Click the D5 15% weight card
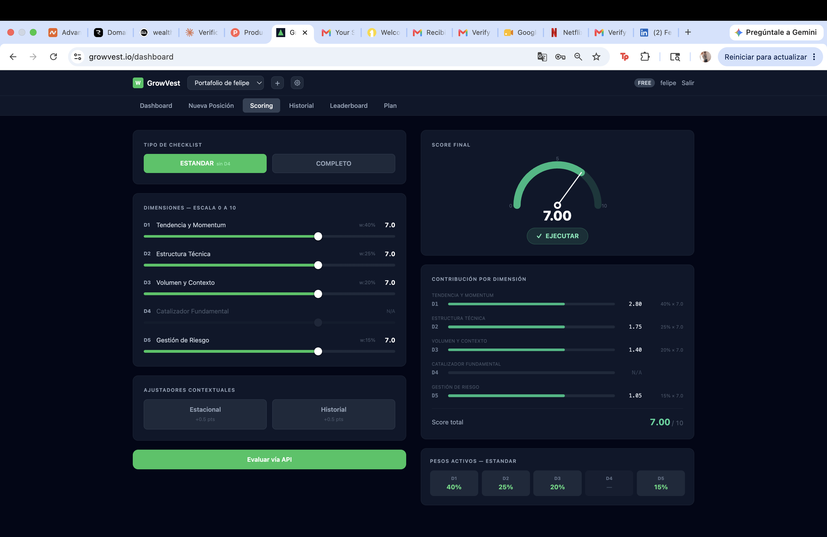This screenshot has width=827, height=537. coord(660,483)
